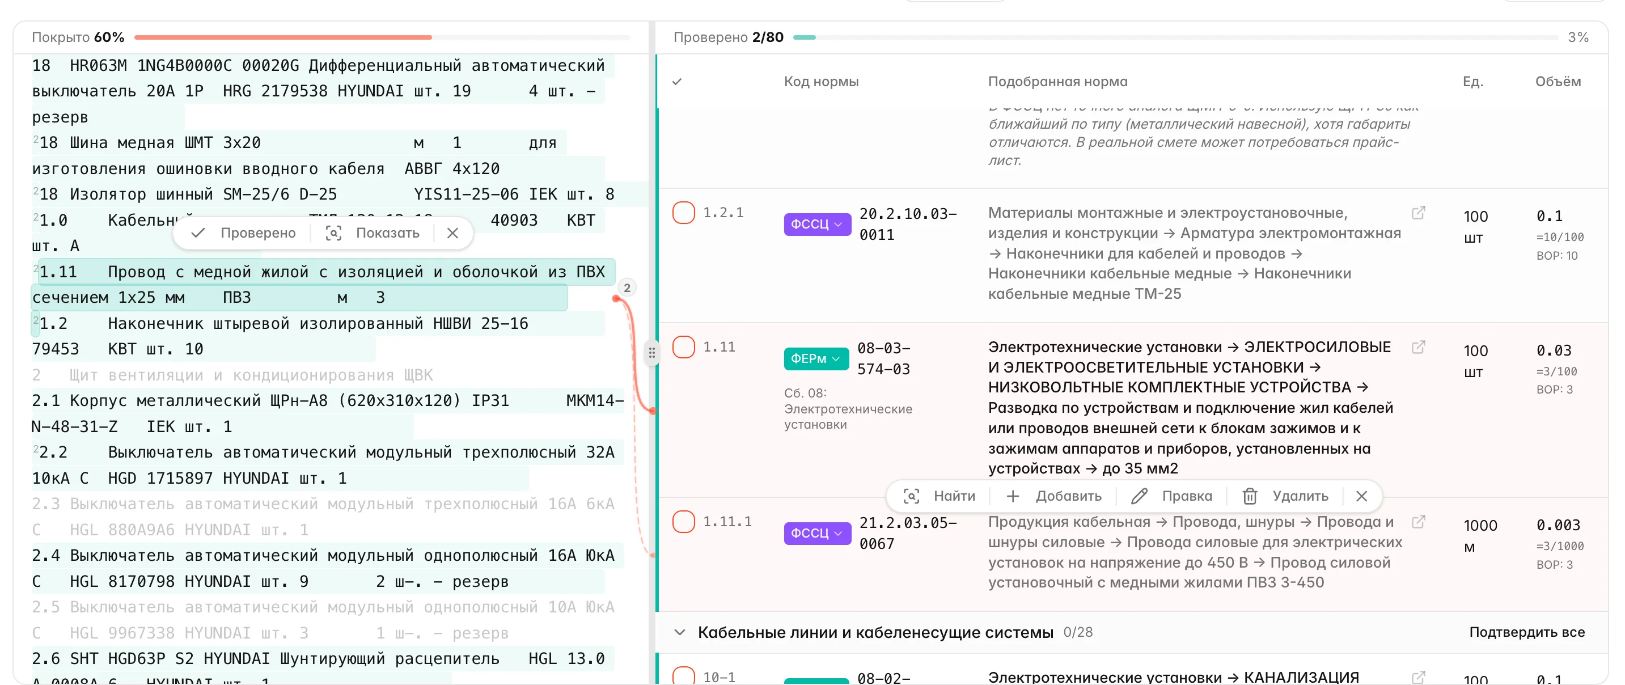
Task: Click the Добавить plus icon
Action: 1013,496
